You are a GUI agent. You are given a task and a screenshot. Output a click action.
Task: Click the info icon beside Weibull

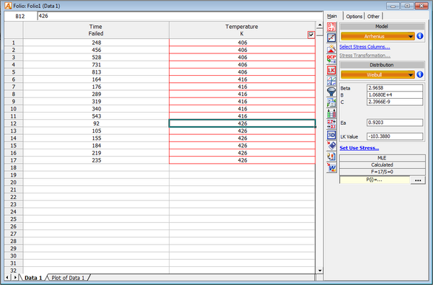coord(420,74)
